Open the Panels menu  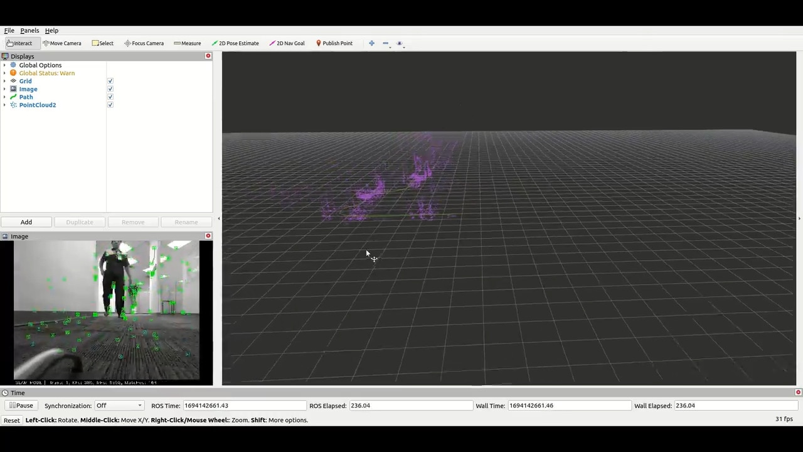[29, 30]
